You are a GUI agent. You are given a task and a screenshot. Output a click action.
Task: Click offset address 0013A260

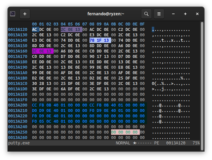[x=18, y=137]
